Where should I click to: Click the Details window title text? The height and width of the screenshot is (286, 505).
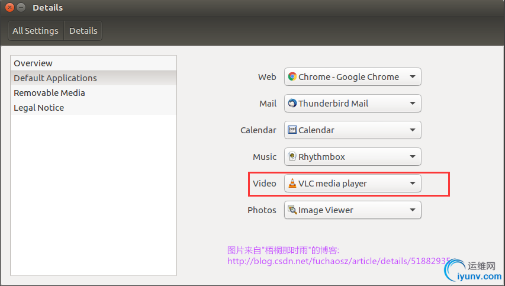48,8
